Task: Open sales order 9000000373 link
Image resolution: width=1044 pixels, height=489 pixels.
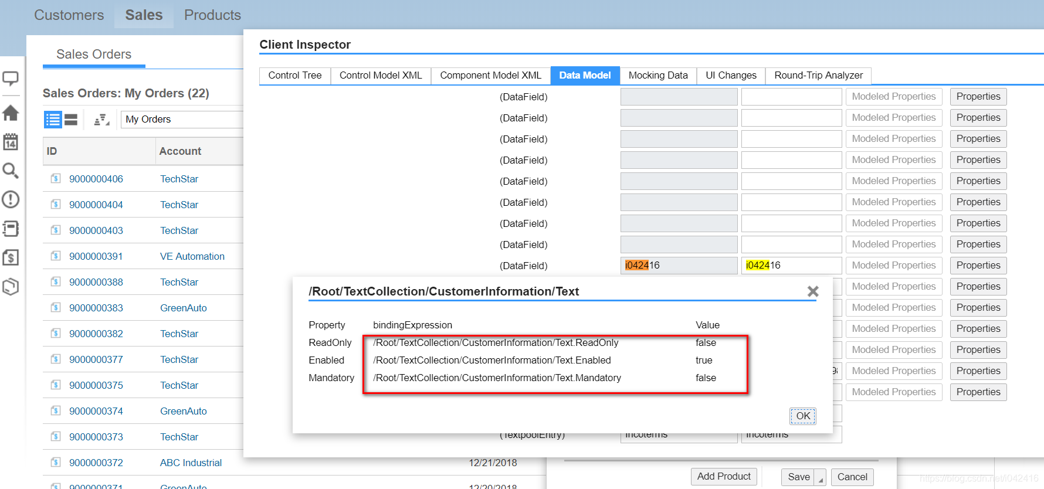Action: coord(96,437)
